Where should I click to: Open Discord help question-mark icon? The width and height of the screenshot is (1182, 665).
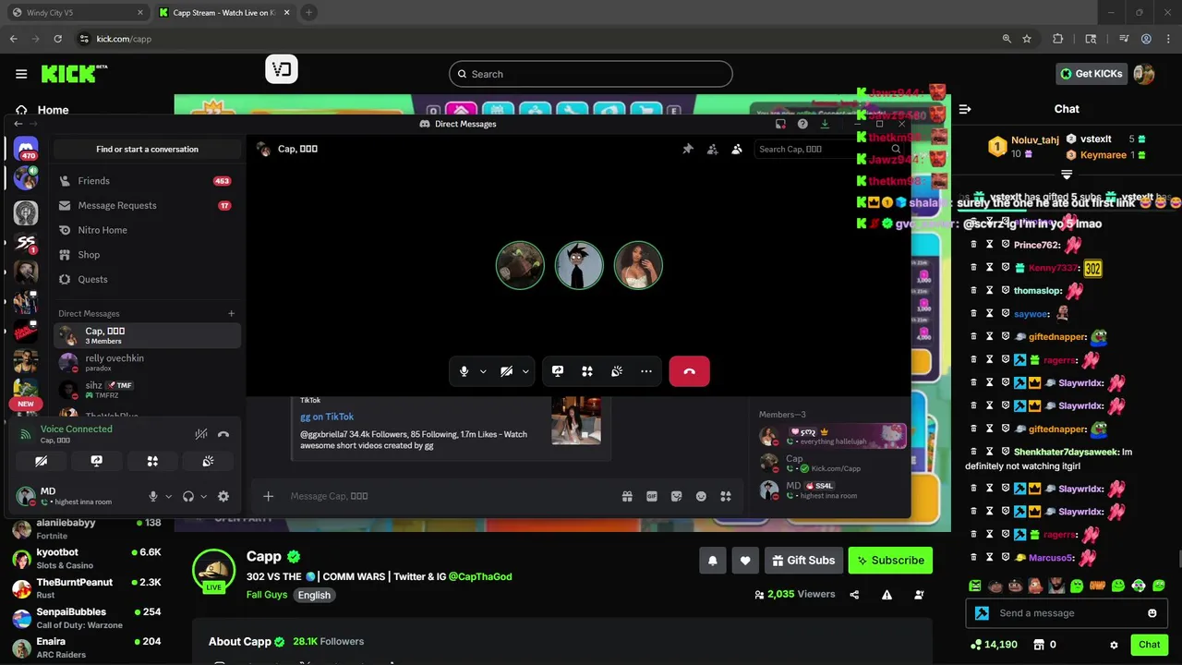[x=802, y=124]
